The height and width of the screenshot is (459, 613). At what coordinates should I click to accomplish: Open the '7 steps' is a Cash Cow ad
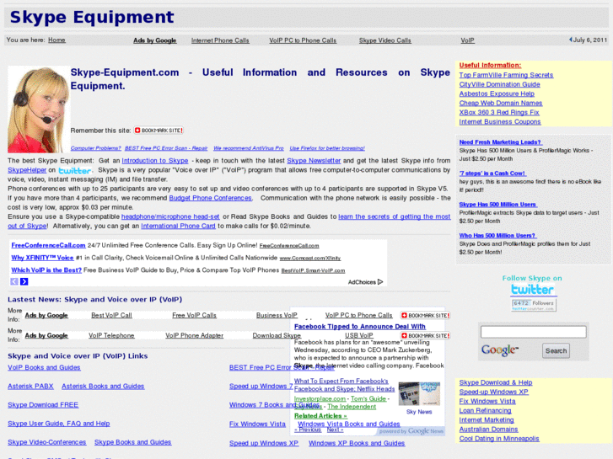click(492, 173)
